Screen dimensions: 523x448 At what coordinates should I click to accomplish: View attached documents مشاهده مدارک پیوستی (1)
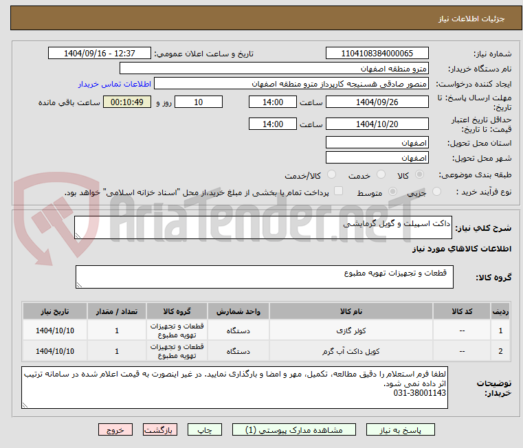[x=294, y=429]
